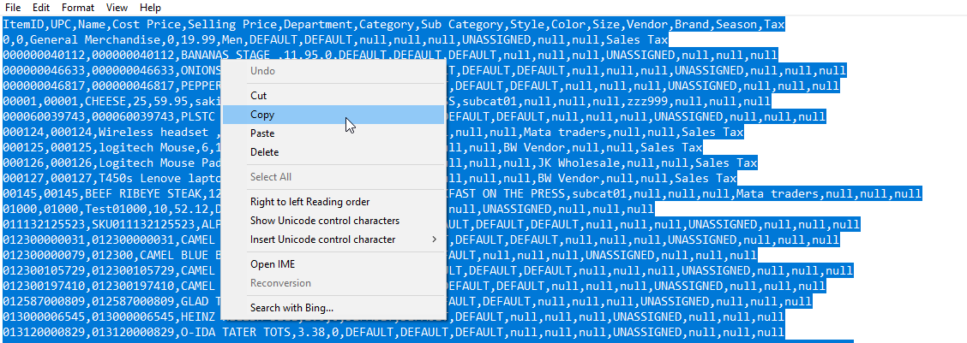Click the ItemID,UPC,Name header text line
This screenshot has height=343, width=967.
pyautogui.click(x=394, y=25)
